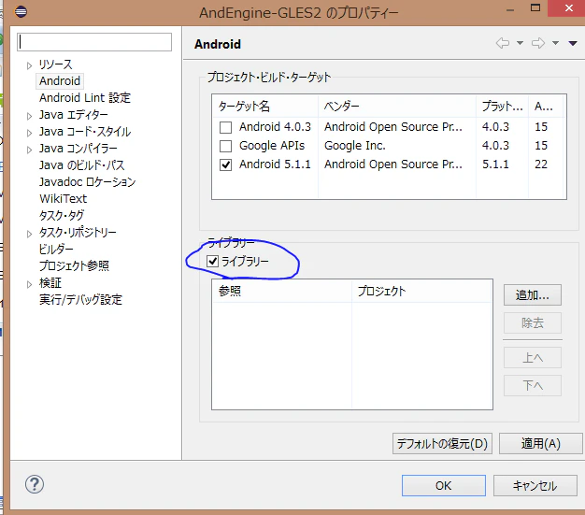Go forward using the right arrow icon
This screenshot has width=585, height=515.
538,43
